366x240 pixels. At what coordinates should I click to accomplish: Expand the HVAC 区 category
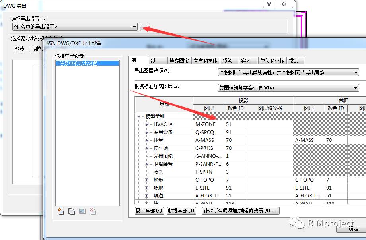click(146, 124)
